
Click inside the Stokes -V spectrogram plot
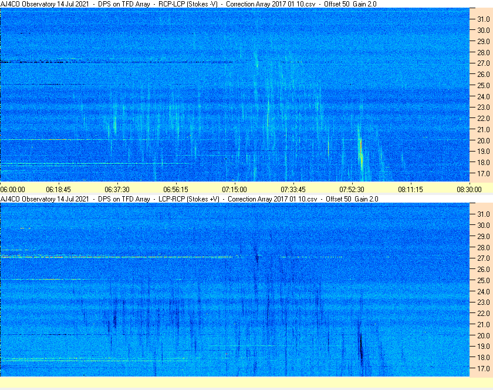click(235, 95)
